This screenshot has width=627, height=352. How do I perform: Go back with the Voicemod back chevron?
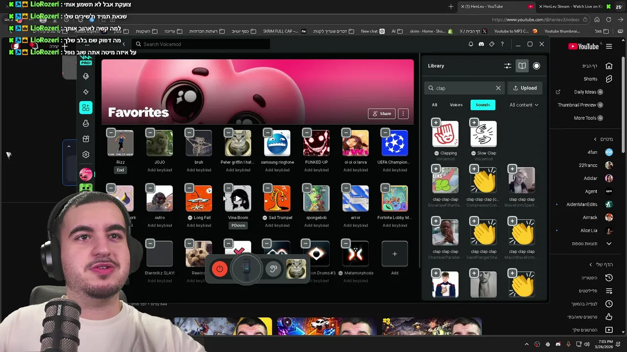pos(123,44)
